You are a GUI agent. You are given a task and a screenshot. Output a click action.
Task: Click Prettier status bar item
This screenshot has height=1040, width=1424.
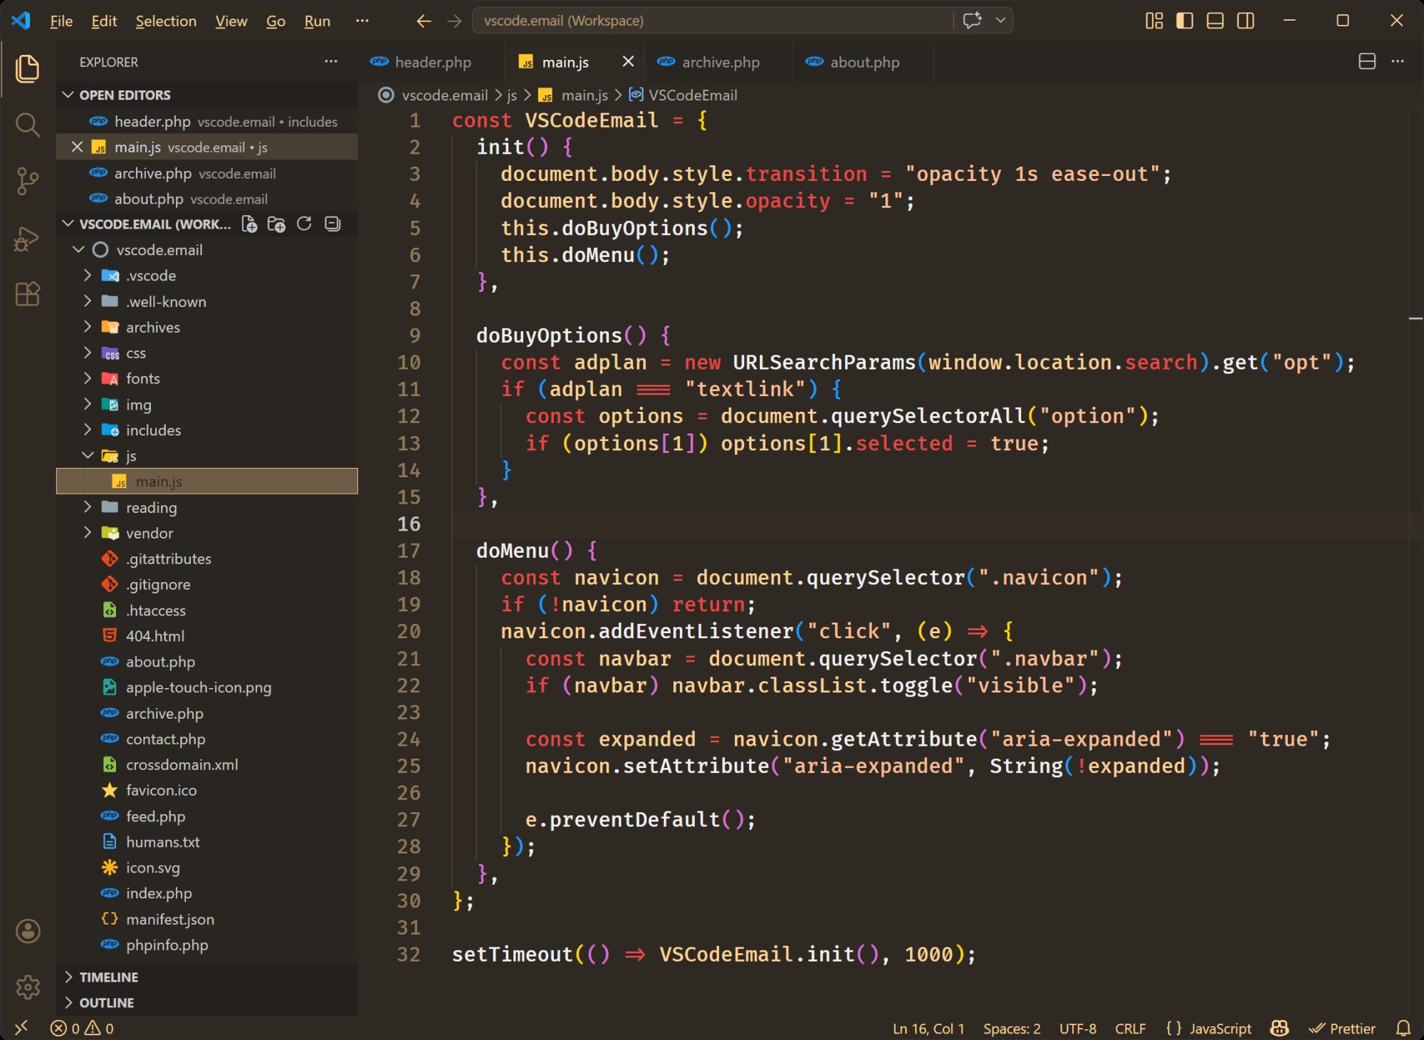click(x=1342, y=1029)
